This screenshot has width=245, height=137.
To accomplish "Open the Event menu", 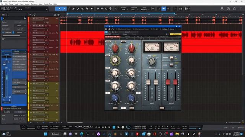I will [21, 4].
